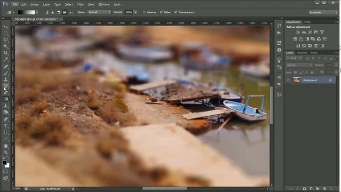Choose the Diamond Gradient style

70,12
